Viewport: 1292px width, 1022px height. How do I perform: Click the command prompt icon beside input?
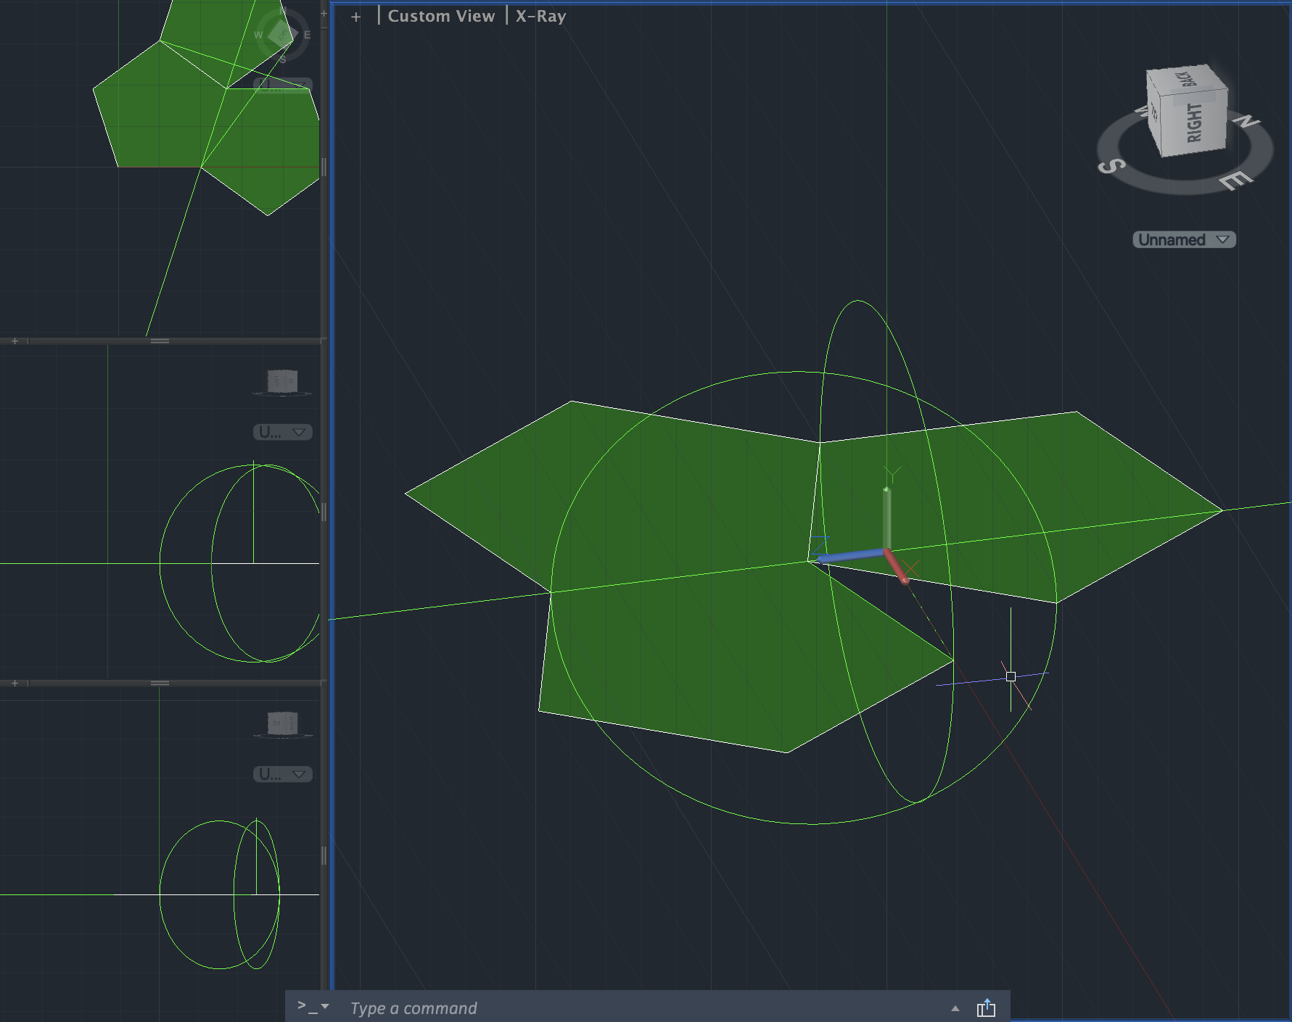[312, 1007]
